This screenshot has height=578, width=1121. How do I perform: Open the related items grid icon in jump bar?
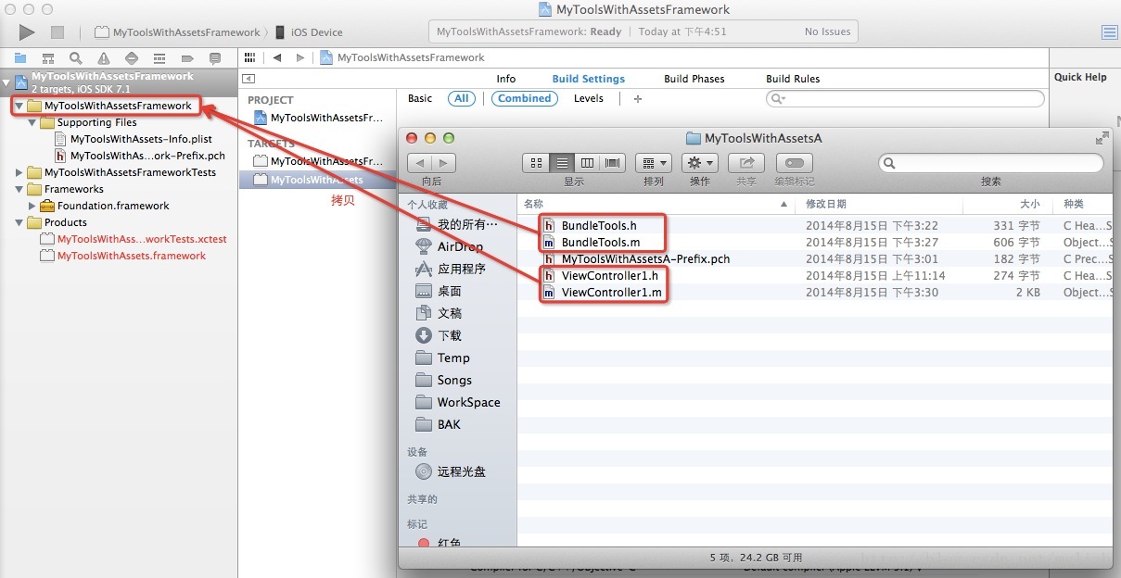249,57
